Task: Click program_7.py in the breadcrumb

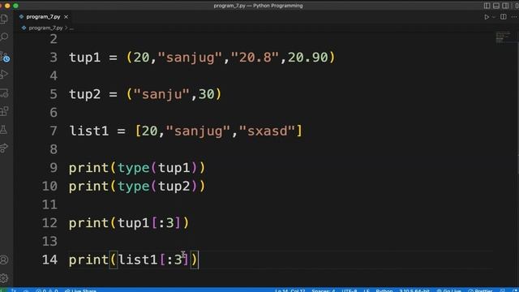Action: pyautogui.click(x=45, y=28)
